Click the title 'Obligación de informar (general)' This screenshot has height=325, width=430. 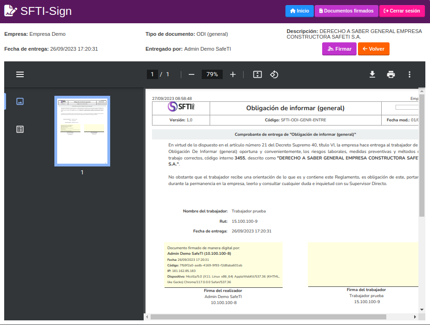coord(295,108)
